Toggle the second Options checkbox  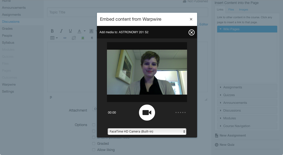click(94, 131)
